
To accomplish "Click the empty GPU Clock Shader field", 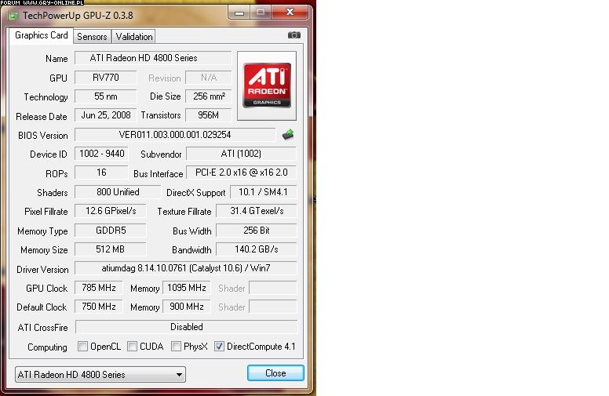I will (272, 288).
